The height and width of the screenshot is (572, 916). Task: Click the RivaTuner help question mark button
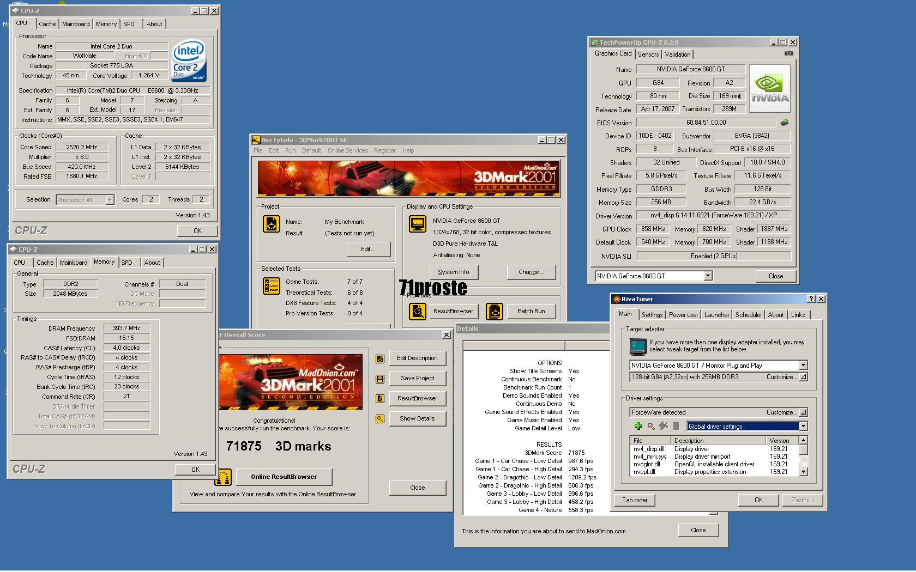coord(811,299)
